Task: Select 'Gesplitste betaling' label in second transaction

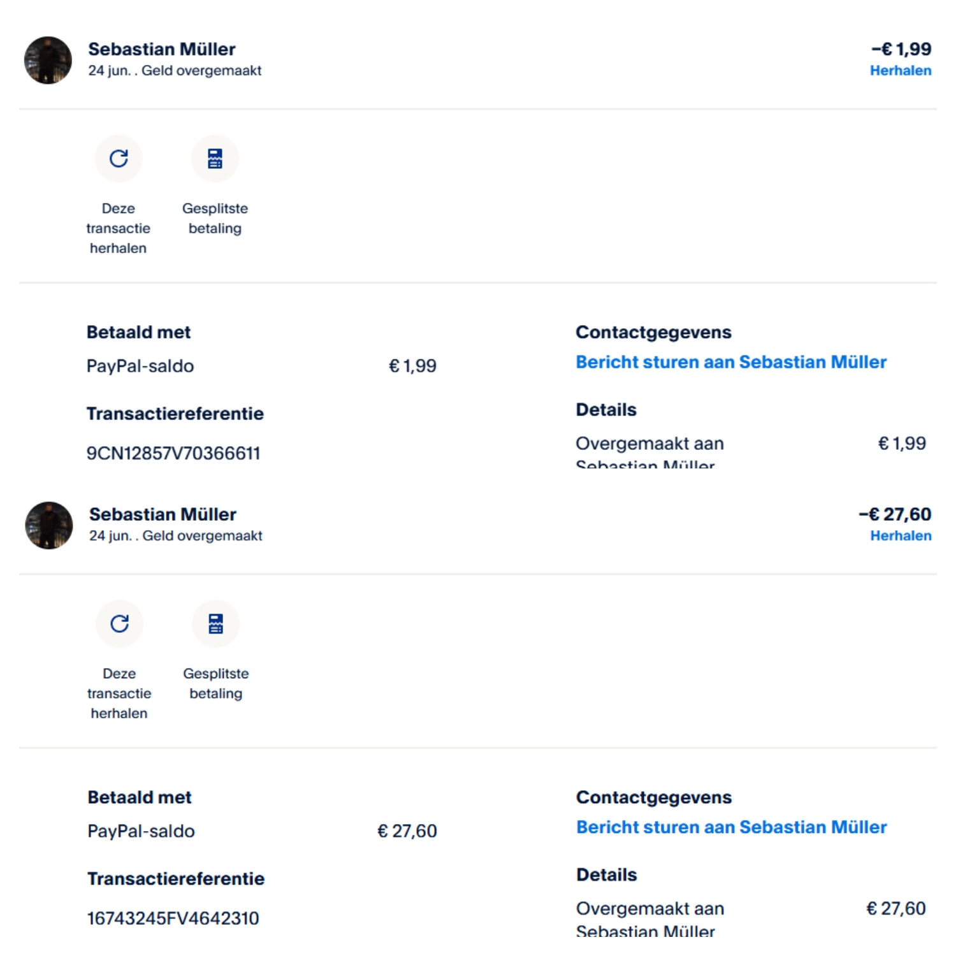Action: 216,684
